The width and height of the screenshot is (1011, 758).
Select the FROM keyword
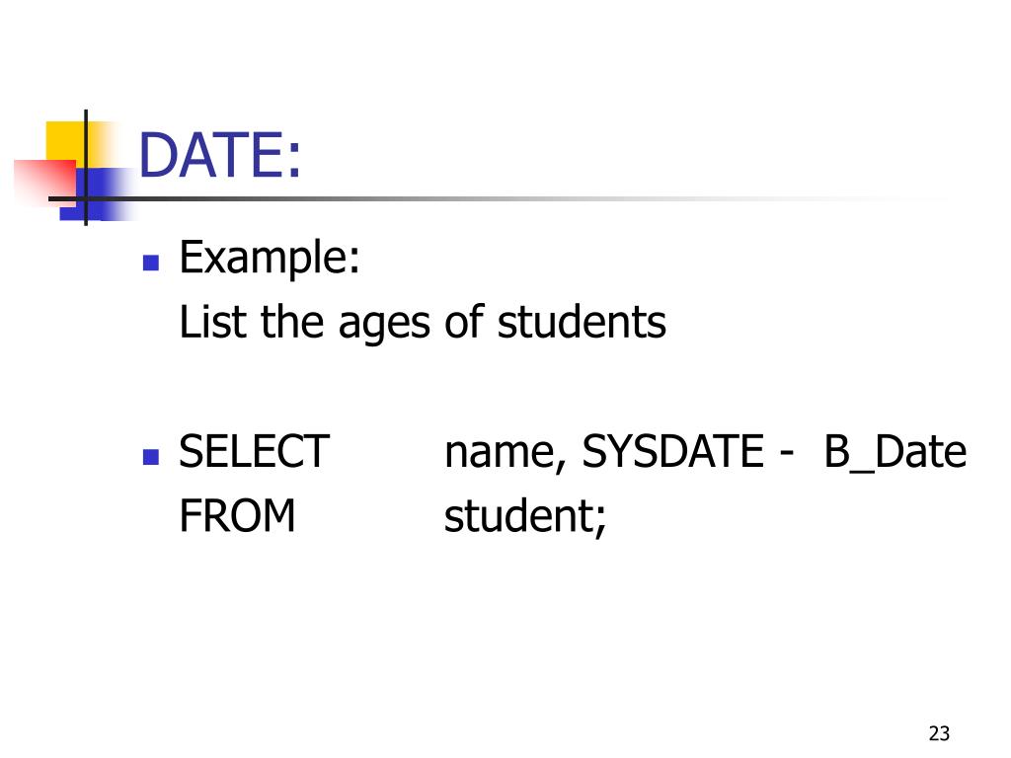tap(237, 515)
